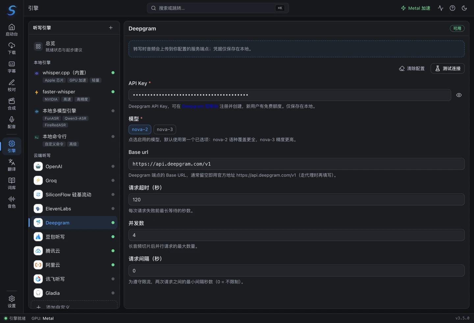Screen dimensions: 474x323
Task: Open the activity pulse icon in header
Action: click(x=440, y=8)
